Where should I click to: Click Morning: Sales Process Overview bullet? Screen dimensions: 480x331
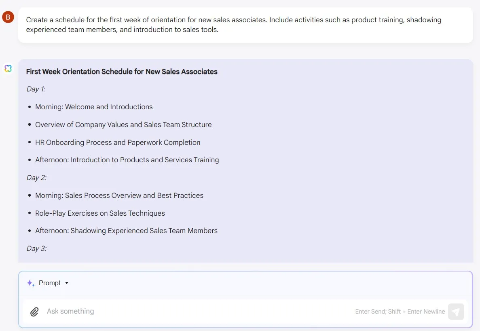pyautogui.click(x=119, y=195)
